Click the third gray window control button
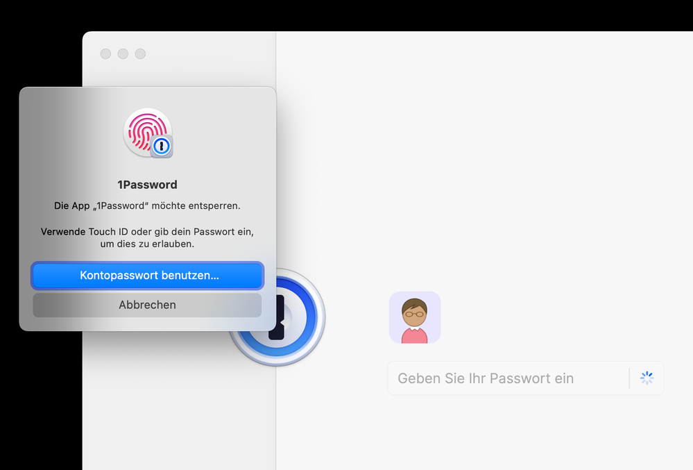Viewport: 693px width, 470px height. (x=140, y=54)
